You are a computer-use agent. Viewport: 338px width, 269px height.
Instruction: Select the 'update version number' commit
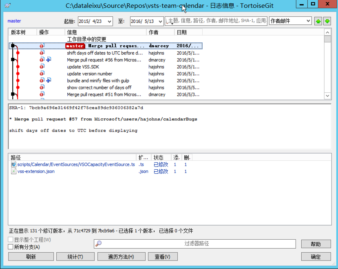click(106, 74)
